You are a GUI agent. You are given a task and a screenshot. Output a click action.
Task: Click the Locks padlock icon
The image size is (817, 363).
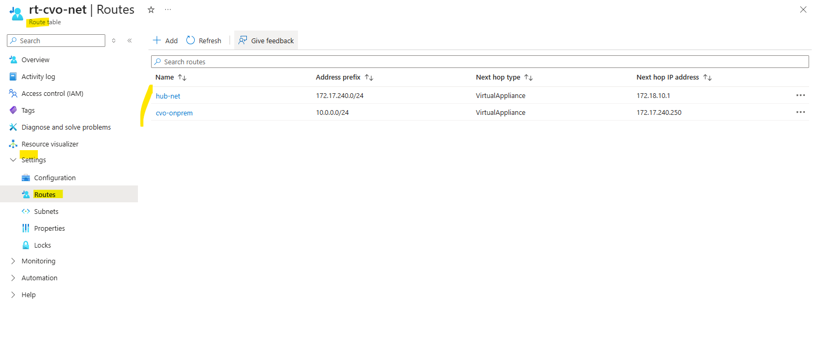click(26, 245)
